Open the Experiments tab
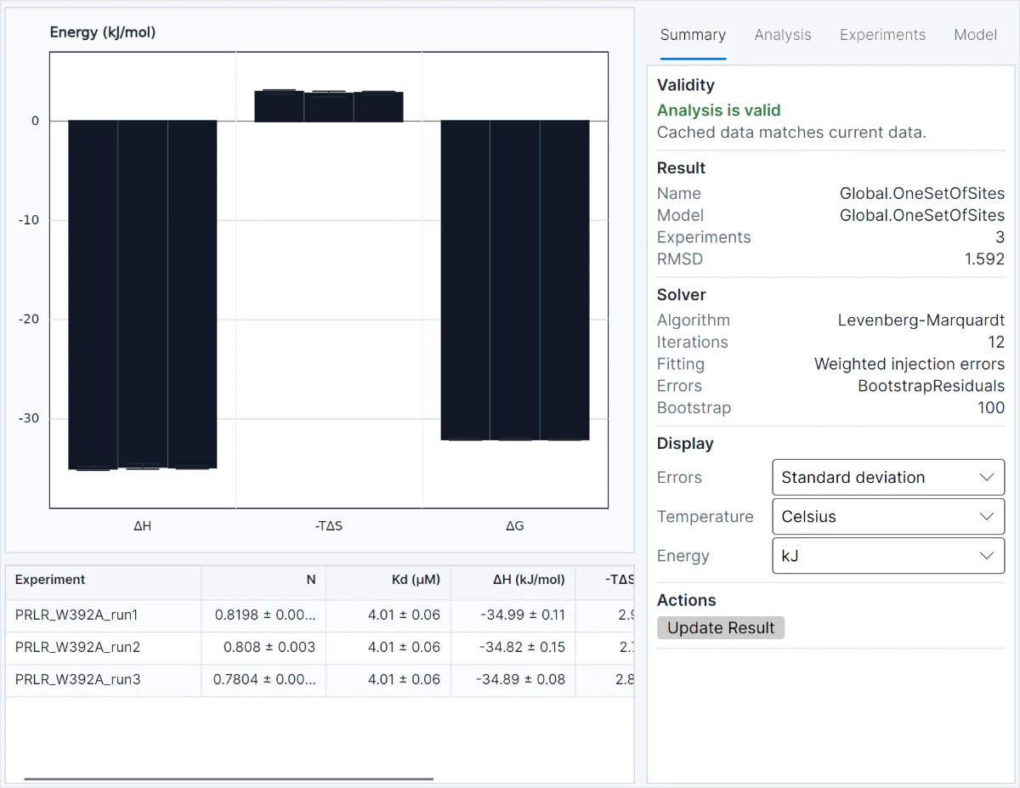Viewport: 1020px width, 788px height. pyautogui.click(x=882, y=35)
